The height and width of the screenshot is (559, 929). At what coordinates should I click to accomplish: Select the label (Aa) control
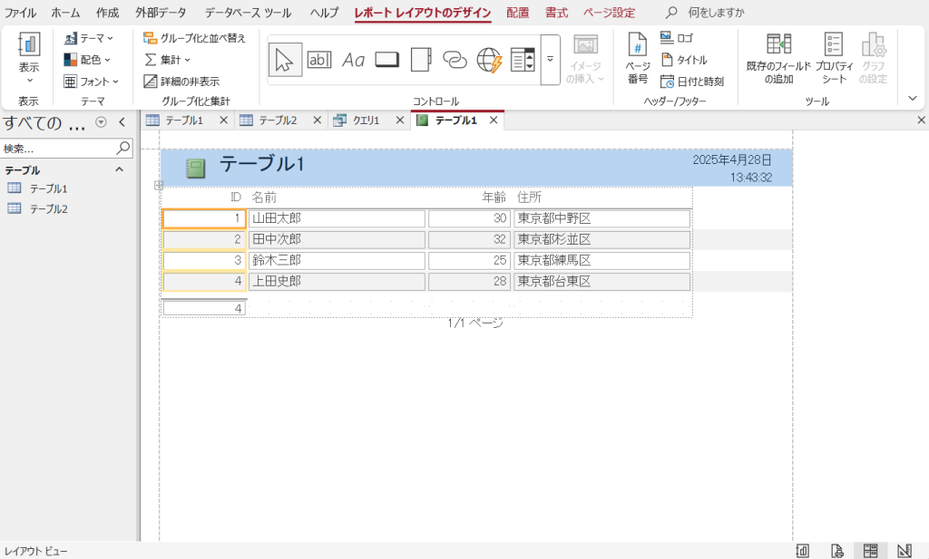click(x=353, y=60)
